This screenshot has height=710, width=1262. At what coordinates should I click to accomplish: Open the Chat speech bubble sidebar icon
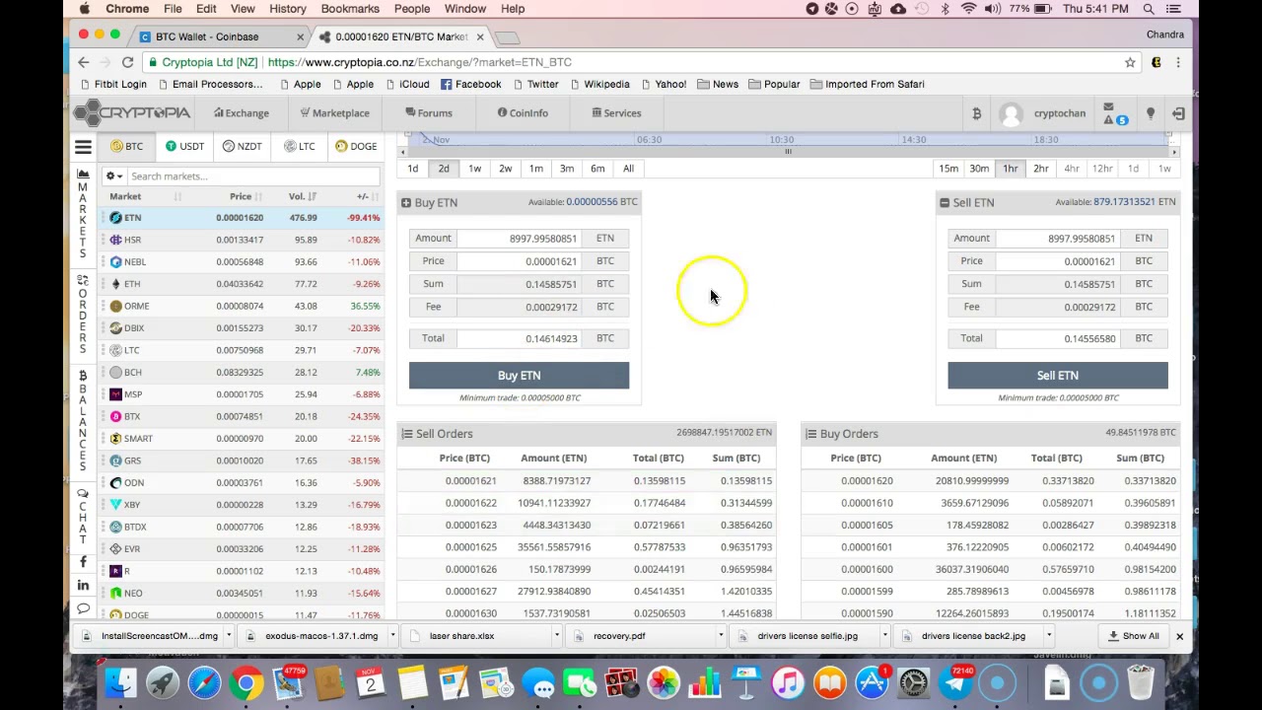point(83,494)
